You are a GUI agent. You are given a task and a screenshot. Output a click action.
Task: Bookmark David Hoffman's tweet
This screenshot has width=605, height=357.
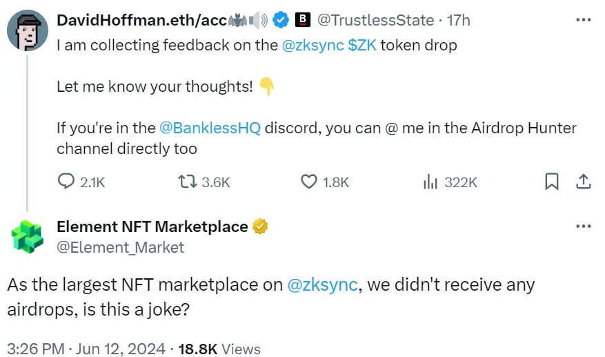tap(551, 182)
